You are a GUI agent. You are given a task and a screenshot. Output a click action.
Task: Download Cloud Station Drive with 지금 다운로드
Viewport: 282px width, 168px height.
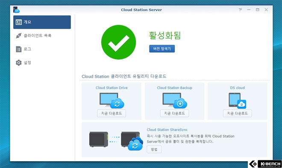(112, 113)
